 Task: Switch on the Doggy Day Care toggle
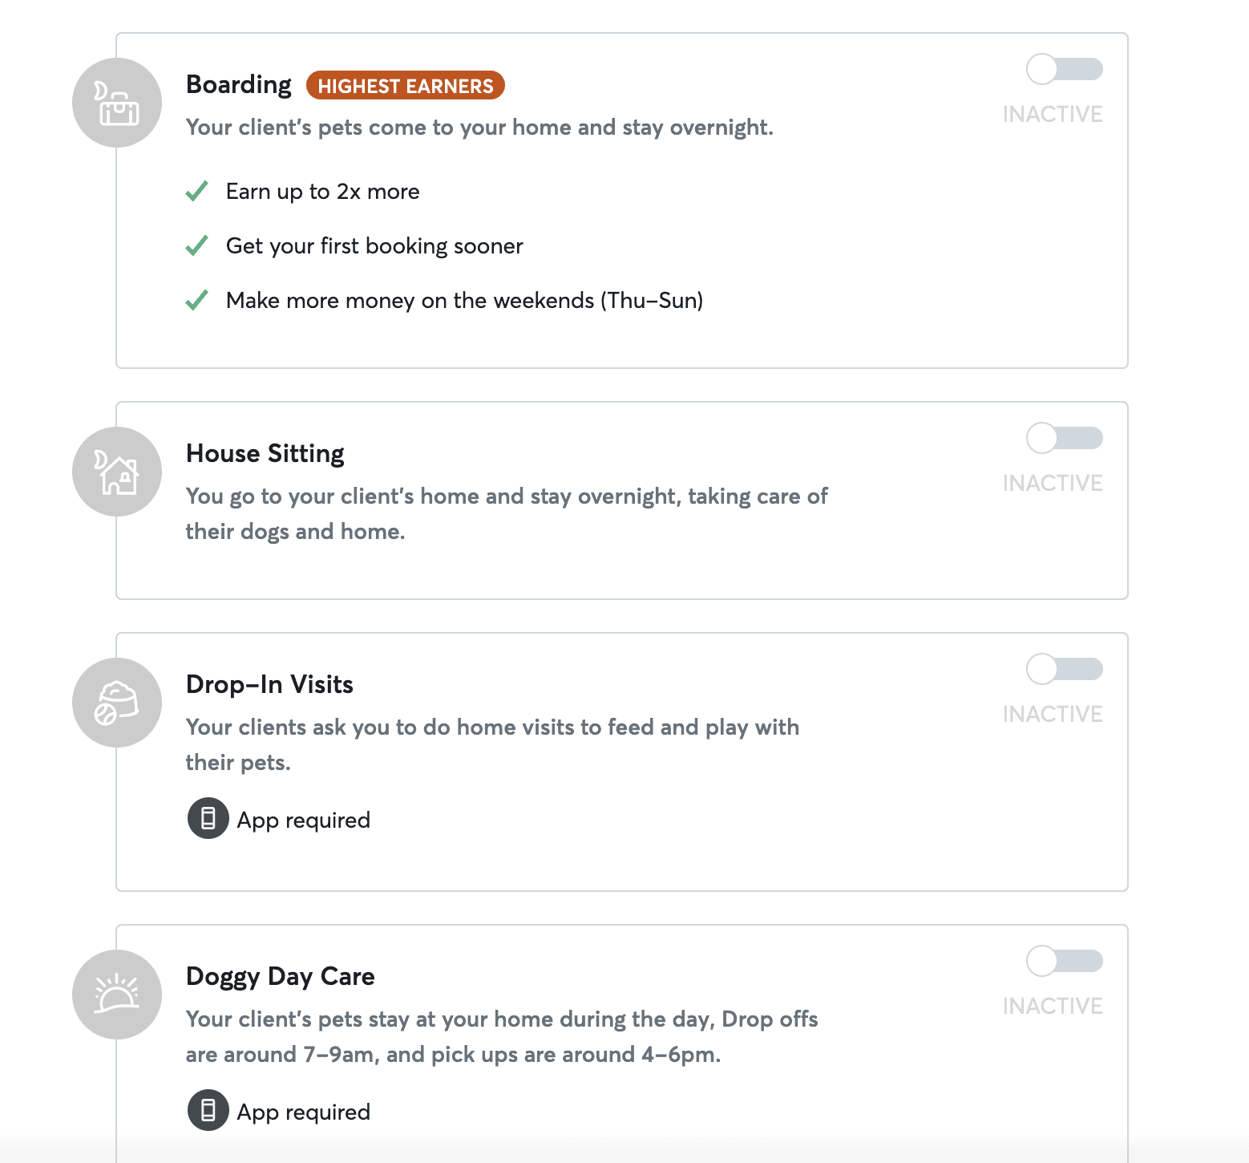point(1064,961)
